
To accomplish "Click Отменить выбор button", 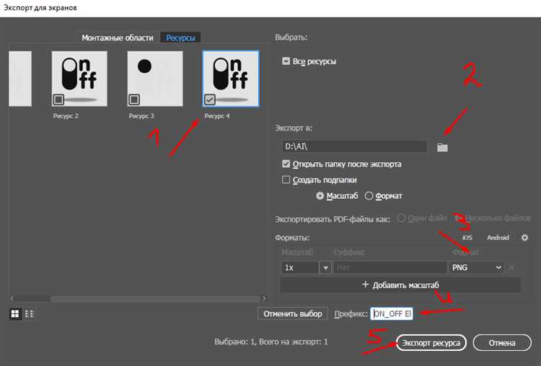I will click(x=293, y=313).
